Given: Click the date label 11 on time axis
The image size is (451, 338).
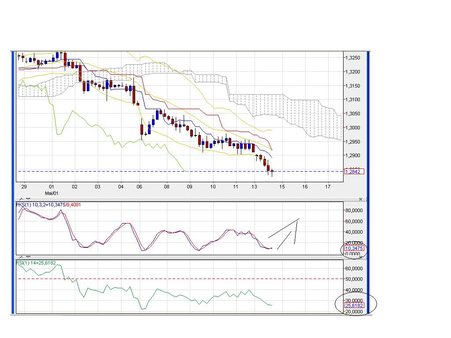Looking at the screenshot, I should (x=236, y=187).
